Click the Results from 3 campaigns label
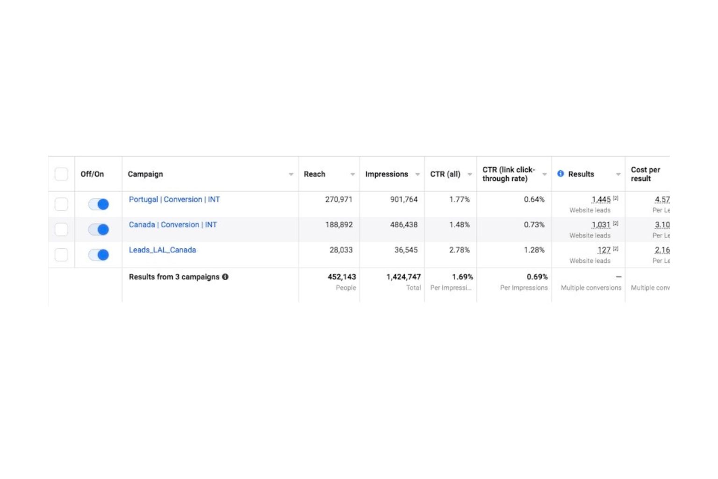 [x=174, y=277]
